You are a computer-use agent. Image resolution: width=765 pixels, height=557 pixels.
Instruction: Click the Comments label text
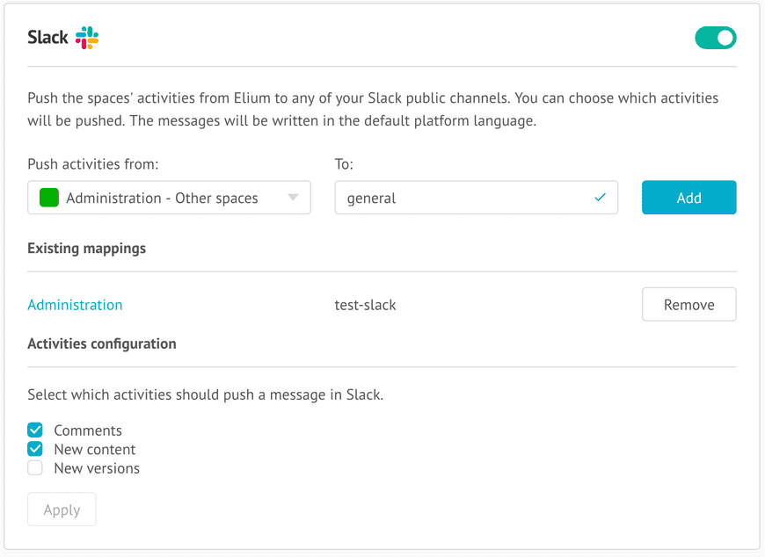coord(88,430)
